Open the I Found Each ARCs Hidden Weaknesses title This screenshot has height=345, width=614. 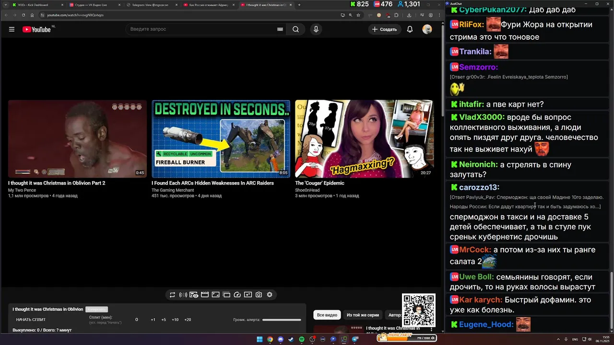click(213, 183)
